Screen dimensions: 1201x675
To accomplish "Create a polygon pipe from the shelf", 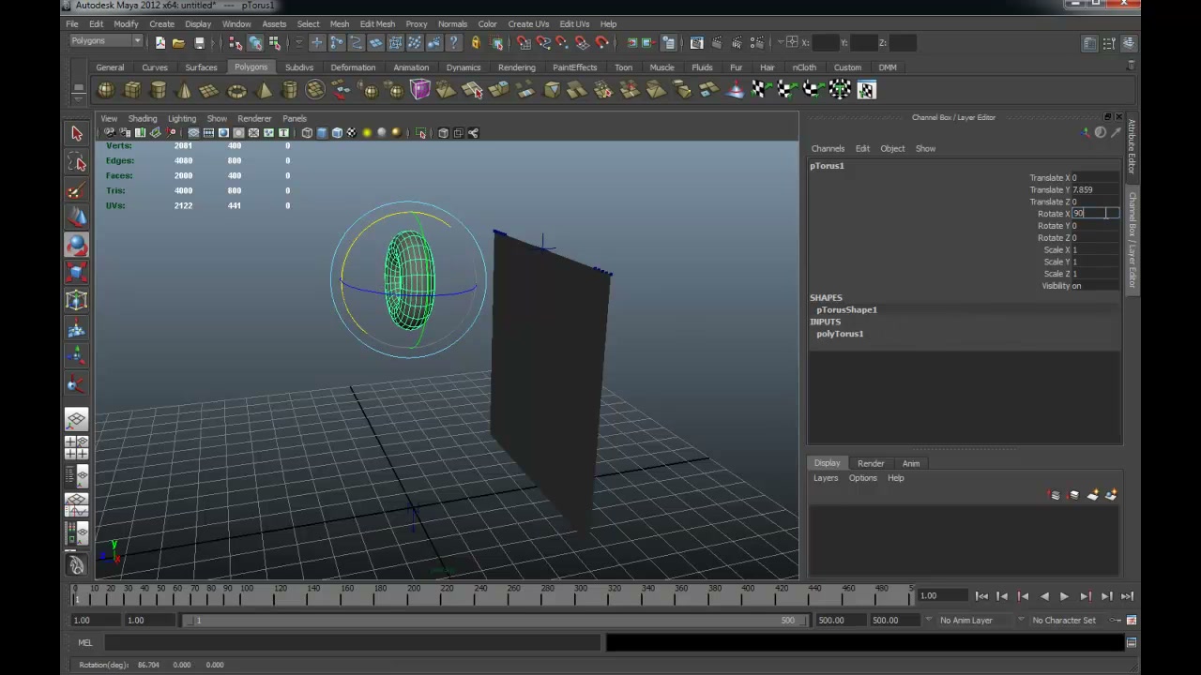I will 289,90.
